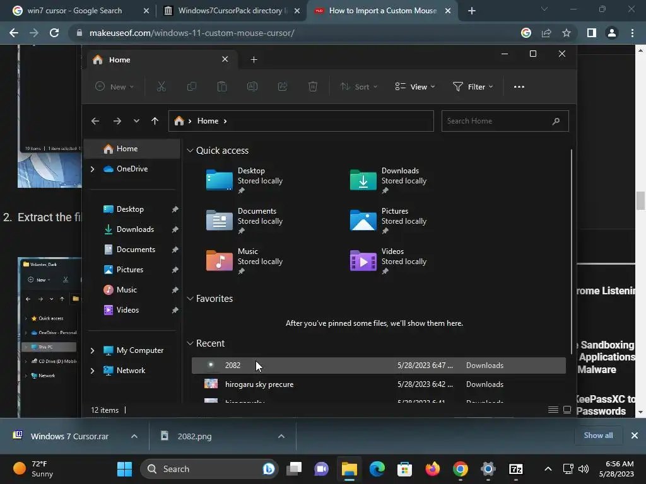This screenshot has width=646, height=484.
Task: Click the Search Home input field
Action: point(505,121)
